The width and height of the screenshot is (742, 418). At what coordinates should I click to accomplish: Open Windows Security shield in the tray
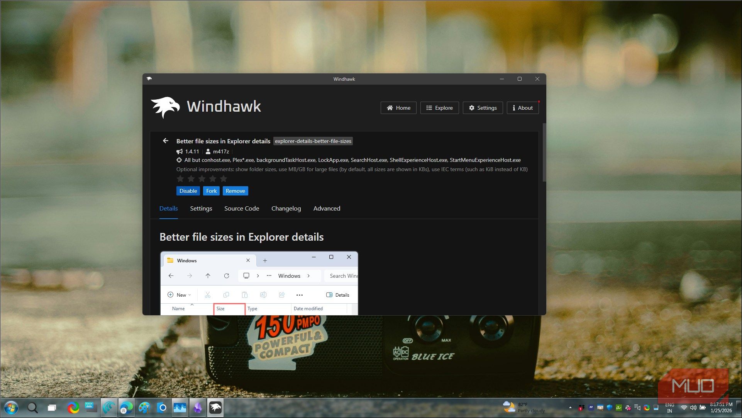pos(610,408)
